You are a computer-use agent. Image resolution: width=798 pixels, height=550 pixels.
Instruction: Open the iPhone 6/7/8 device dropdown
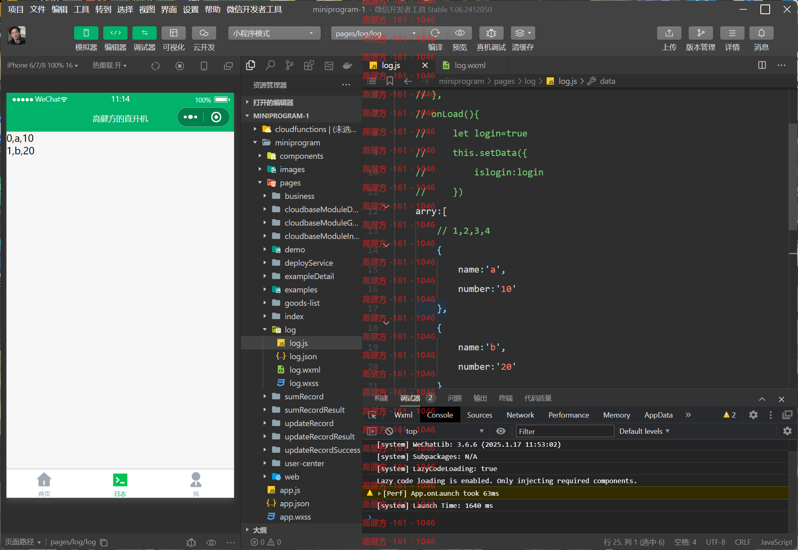click(x=43, y=65)
